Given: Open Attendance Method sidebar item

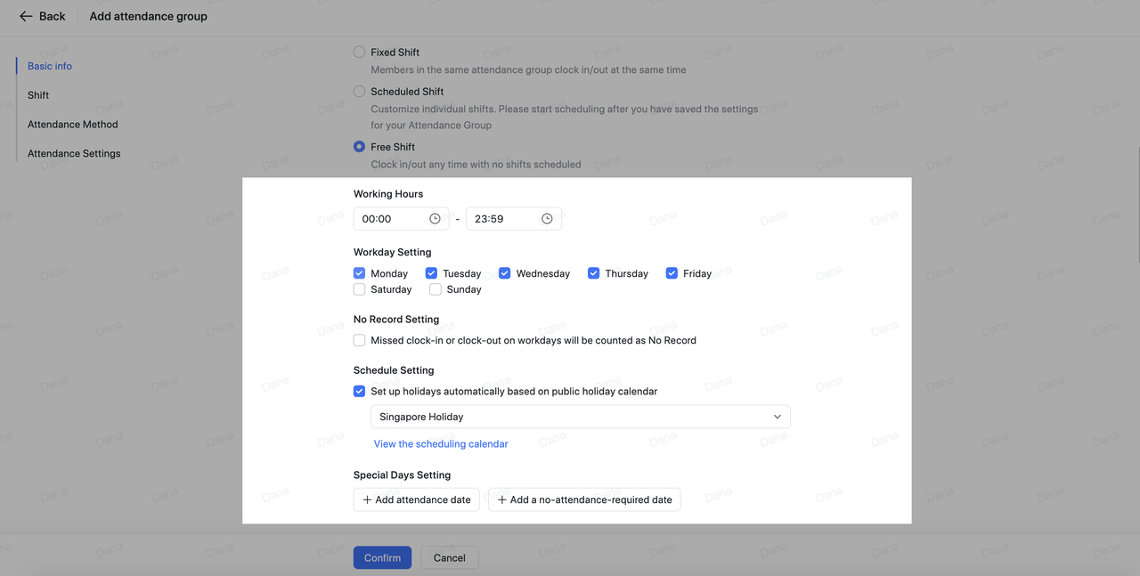Looking at the screenshot, I should tap(72, 125).
